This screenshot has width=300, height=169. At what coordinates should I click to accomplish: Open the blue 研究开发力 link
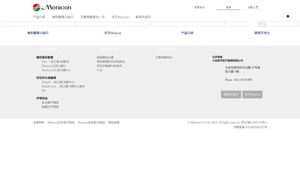(262, 33)
